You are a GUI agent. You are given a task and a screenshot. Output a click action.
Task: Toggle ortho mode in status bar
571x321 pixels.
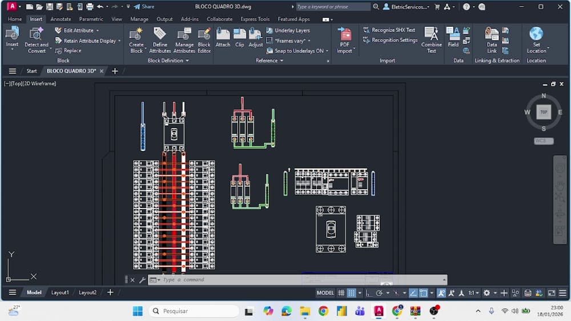[x=369, y=292]
